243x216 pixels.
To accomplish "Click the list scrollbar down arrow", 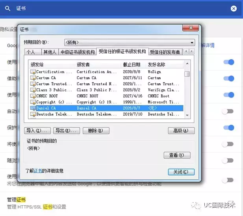I will coord(187,115).
